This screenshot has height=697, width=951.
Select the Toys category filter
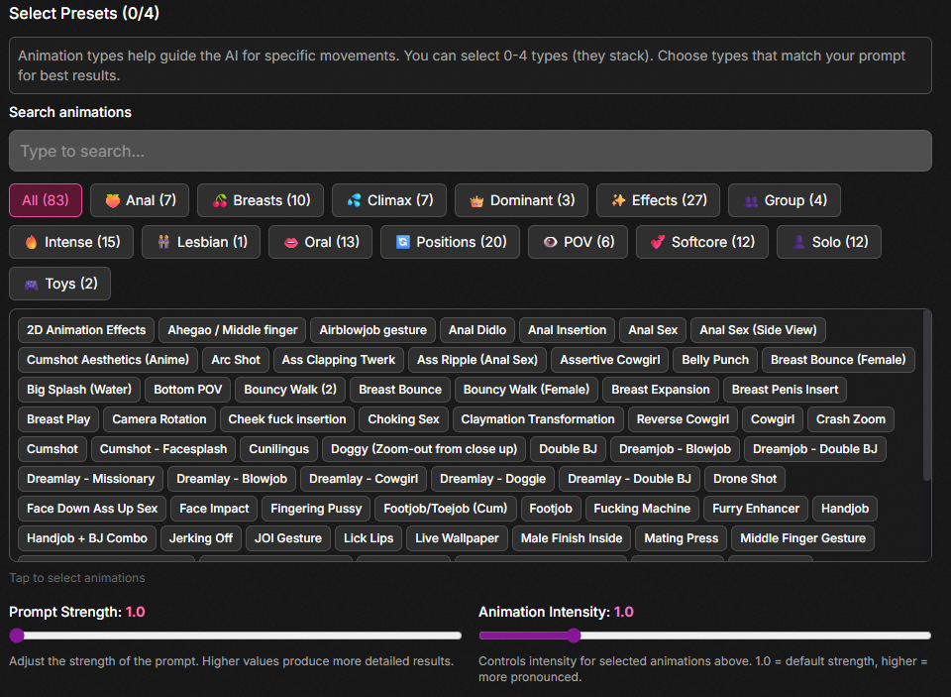(x=59, y=284)
